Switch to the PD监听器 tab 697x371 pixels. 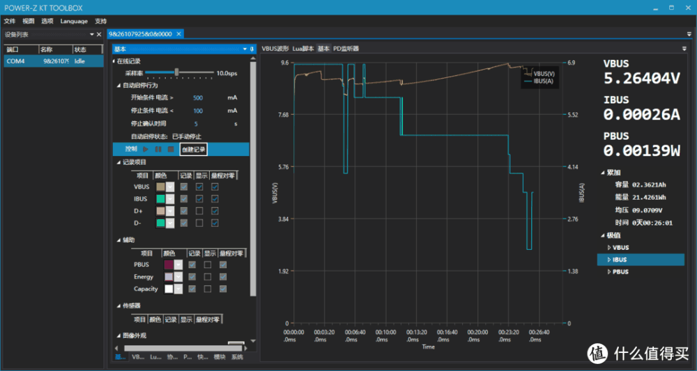[x=346, y=49]
